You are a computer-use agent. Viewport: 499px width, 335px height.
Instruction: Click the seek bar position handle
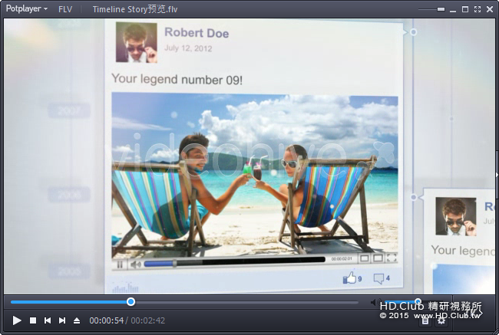pyautogui.click(x=131, y=301)
